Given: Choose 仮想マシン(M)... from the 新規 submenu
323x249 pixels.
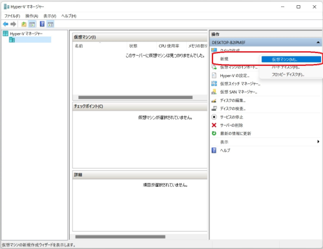Looking at the screenshot, I should coord(291,60).
